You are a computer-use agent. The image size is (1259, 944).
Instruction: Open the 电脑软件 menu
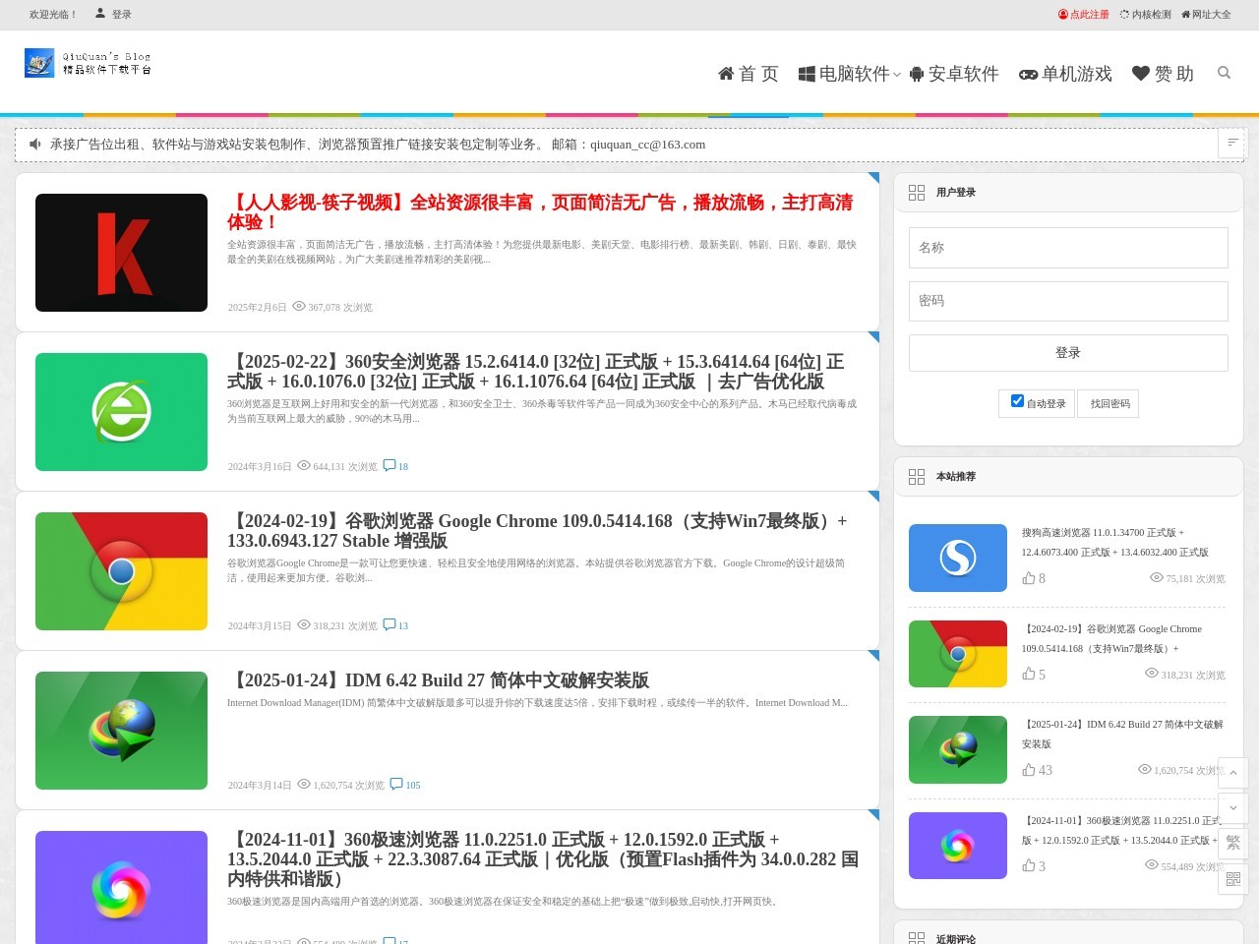coord(844,74)
